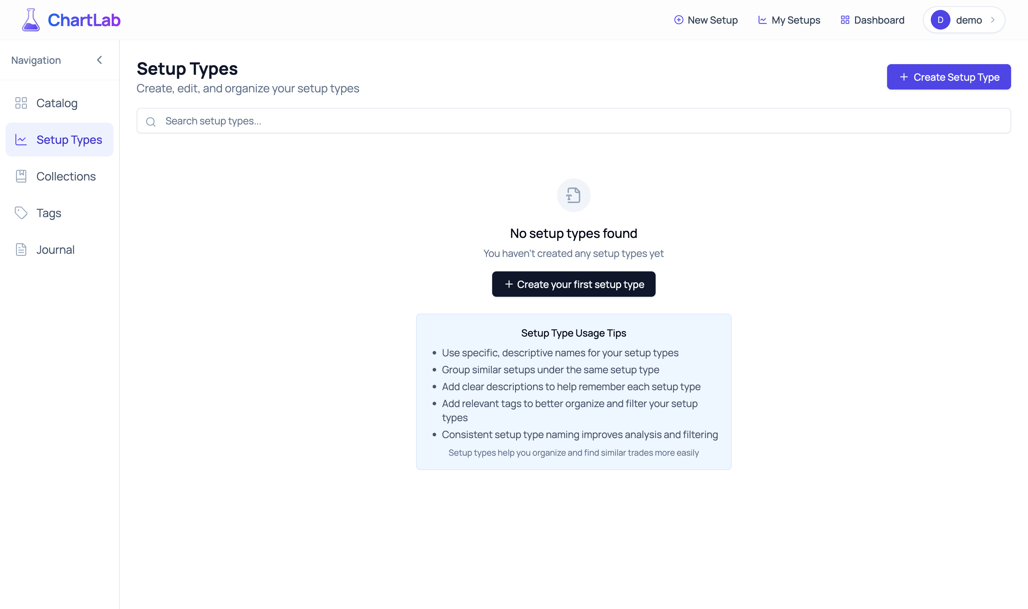Click the 'No setup types found' heading
Image resolution: width=1028 pixels, height=609 pixels.
pos(574,233)
